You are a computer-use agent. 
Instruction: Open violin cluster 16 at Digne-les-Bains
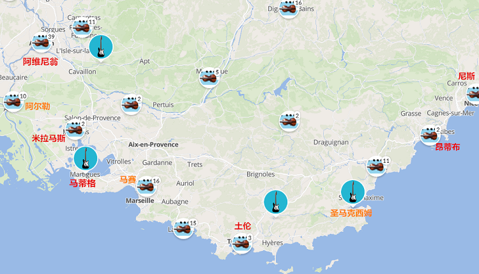(x=289, y=8)
